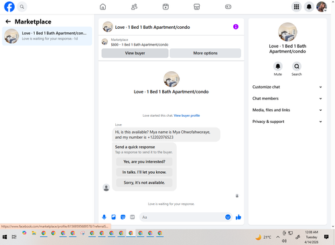Open the notifications bell
Viewport: 335px width, 245px height.
(x=309, y=7)
